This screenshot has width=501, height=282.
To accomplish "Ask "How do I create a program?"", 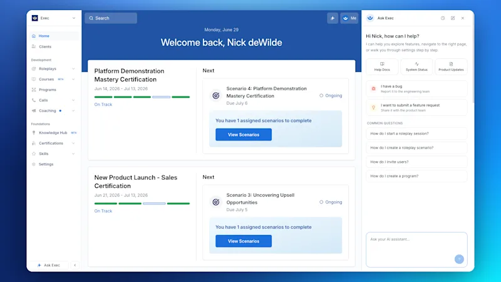I will click(416, 176).
